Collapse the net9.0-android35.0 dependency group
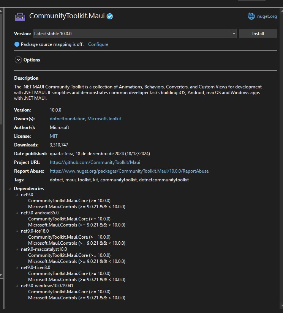This screenshot has height=313, width=283. (x=17, y=213)
